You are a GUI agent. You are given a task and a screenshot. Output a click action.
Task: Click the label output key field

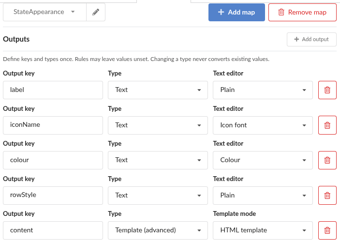(53, 90)
